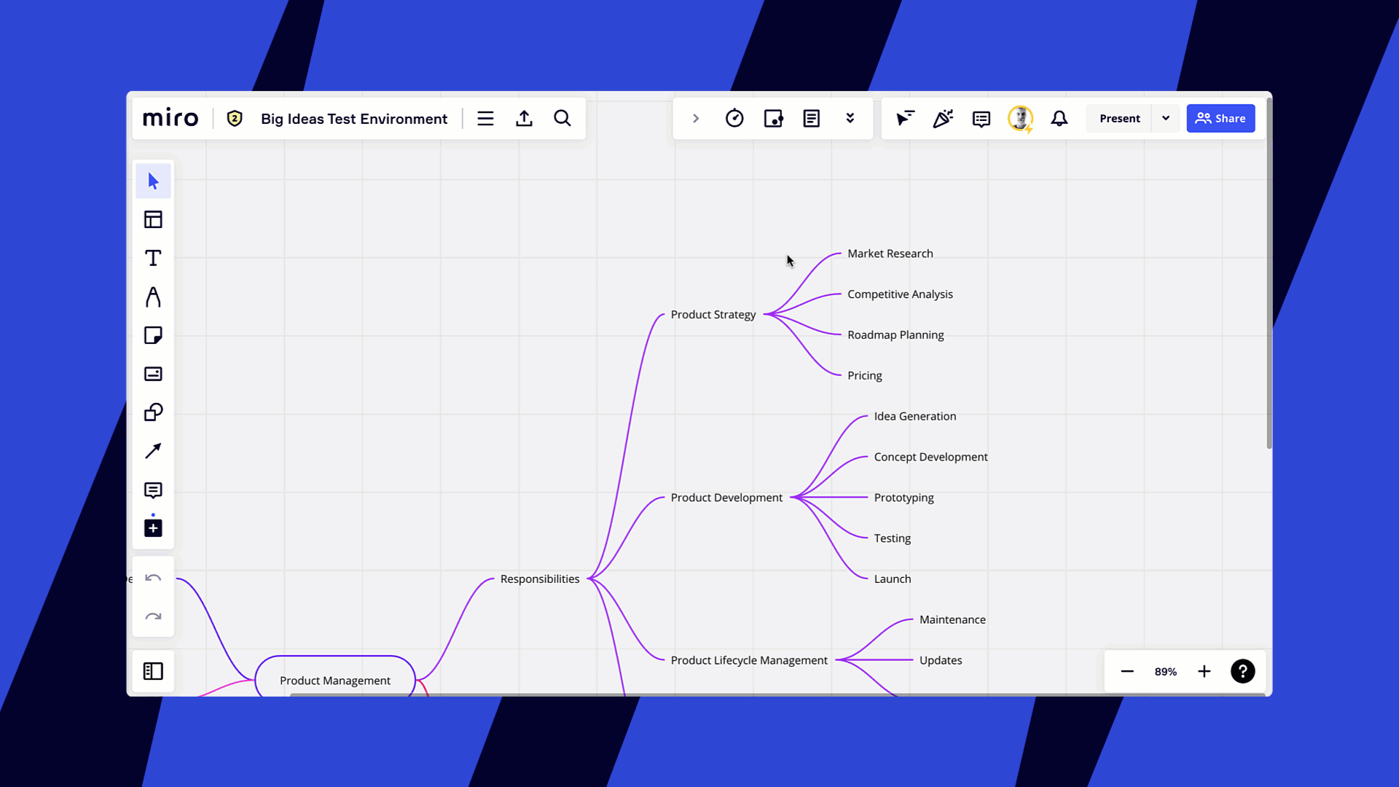Select the Text tool
Viewport: 1399px width, 787px height.
(x=153, y=258)
